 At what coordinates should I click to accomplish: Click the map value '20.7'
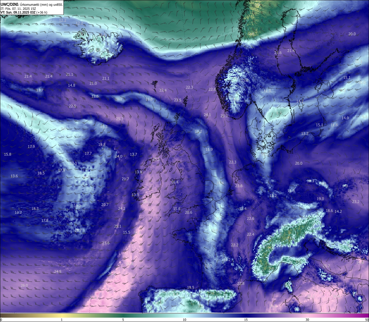coord(105,204)
